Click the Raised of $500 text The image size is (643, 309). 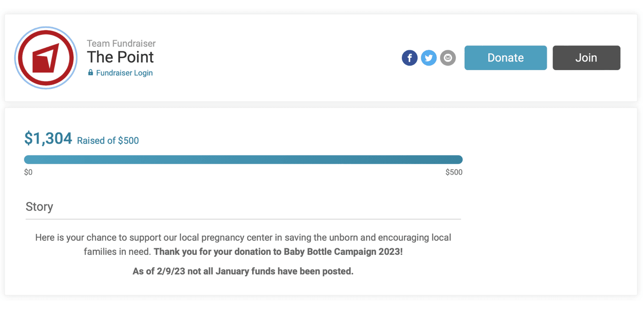(108, 141)
